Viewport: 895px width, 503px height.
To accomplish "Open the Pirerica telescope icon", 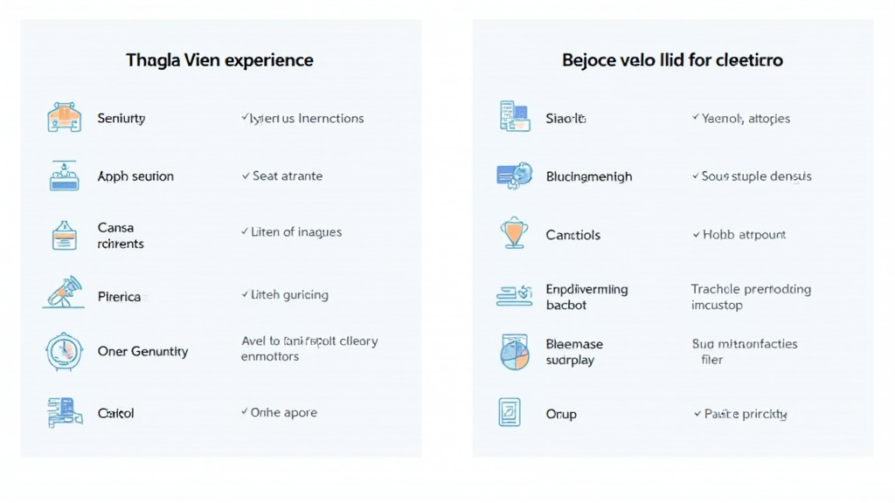I will click(64, 293).
